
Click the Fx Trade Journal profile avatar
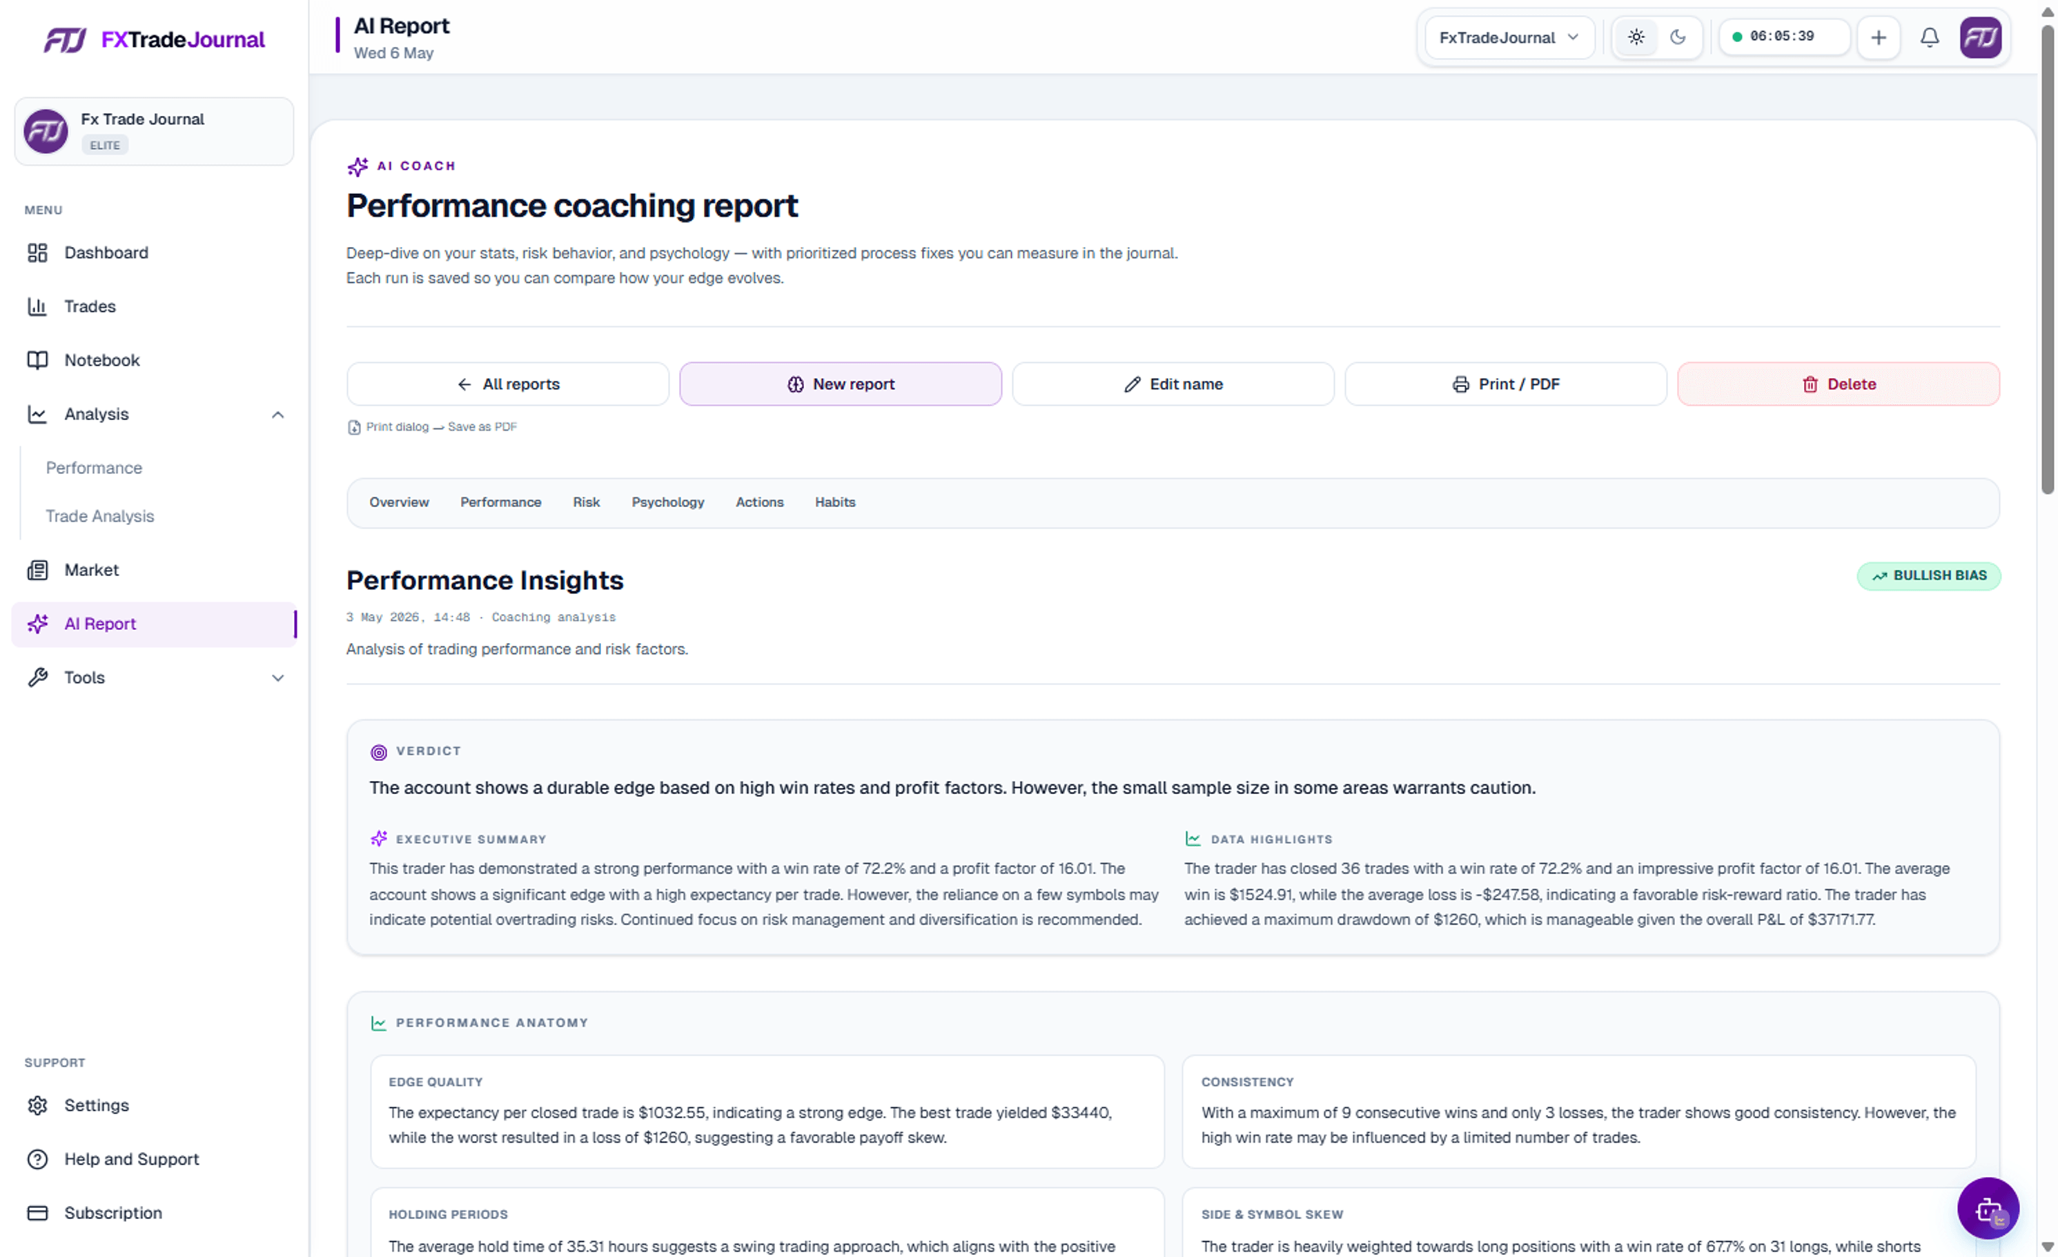[x=46, y=131]
